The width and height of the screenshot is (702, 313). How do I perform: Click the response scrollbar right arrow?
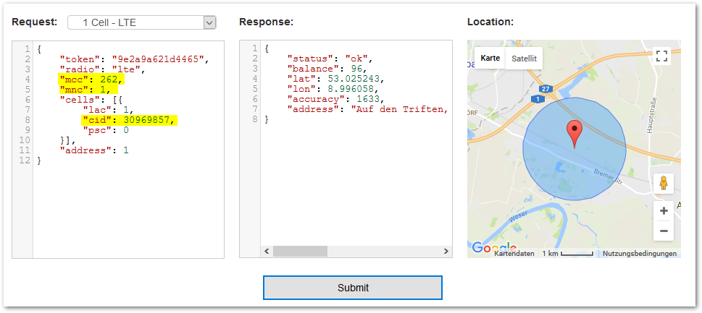446,251
